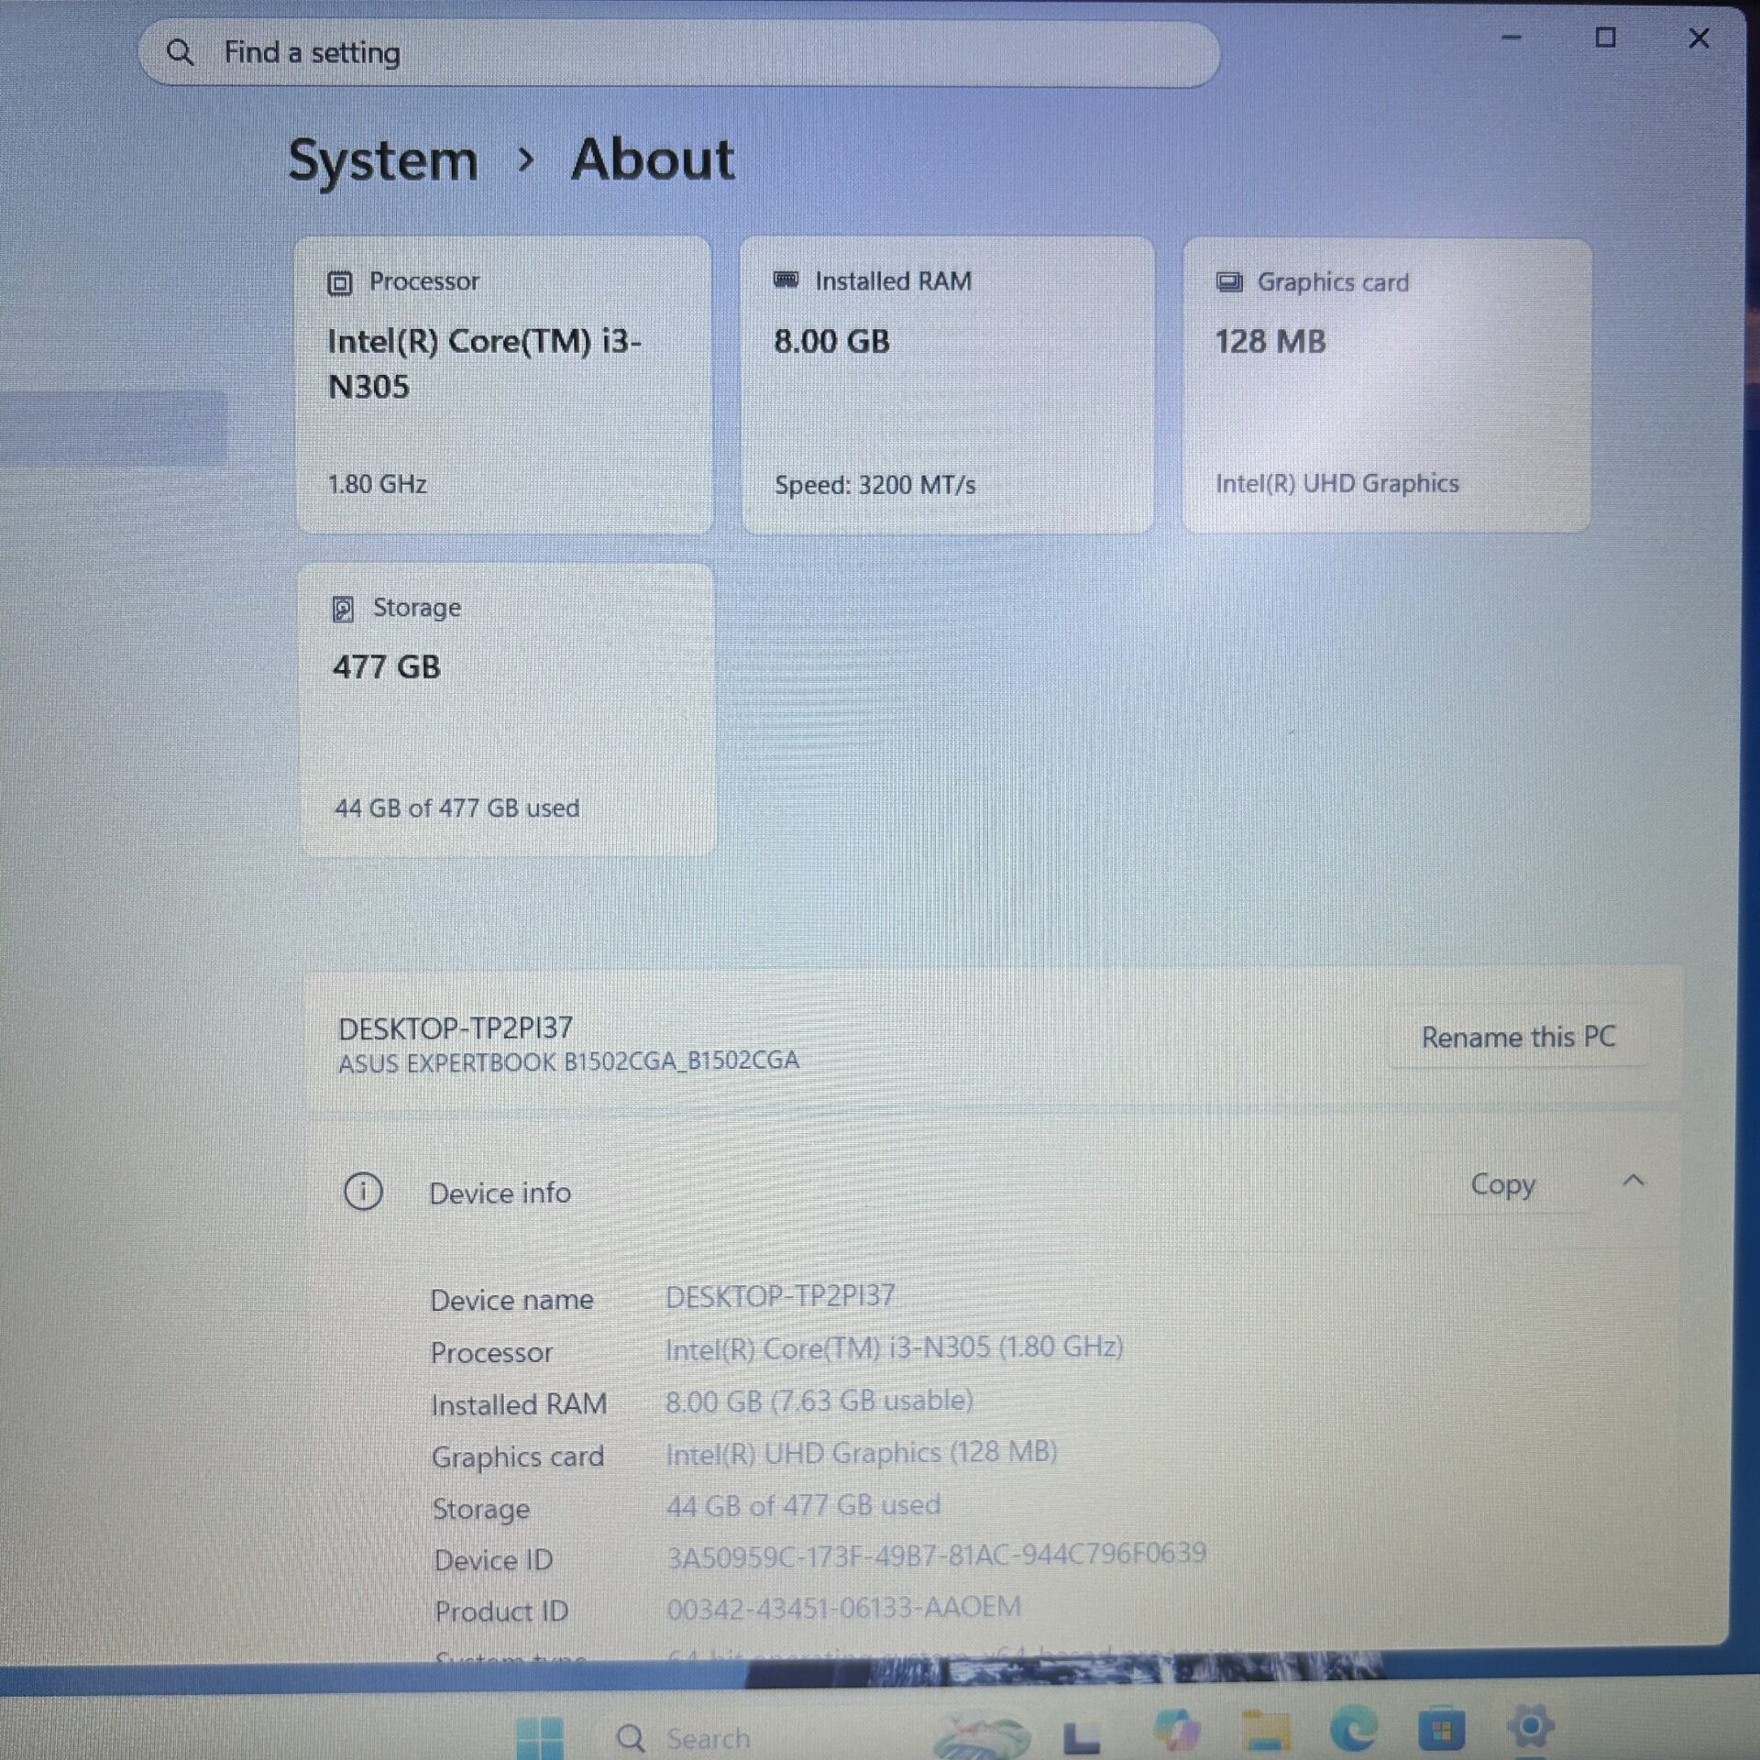Select the Device name value DESKTOP-TP2PI37

click(780, 1296)
